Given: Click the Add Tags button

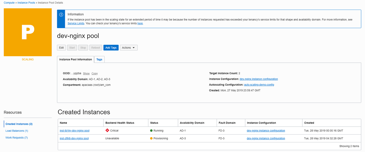Looking at the screenshot, I should [111, 48].
